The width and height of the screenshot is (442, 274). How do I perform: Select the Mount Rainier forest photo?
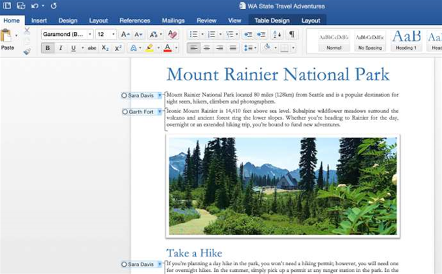[283, 186]
